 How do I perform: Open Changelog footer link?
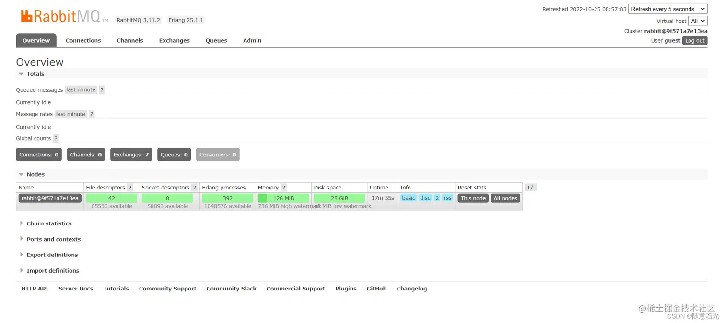pyautogui.click(x=412, y=289)
